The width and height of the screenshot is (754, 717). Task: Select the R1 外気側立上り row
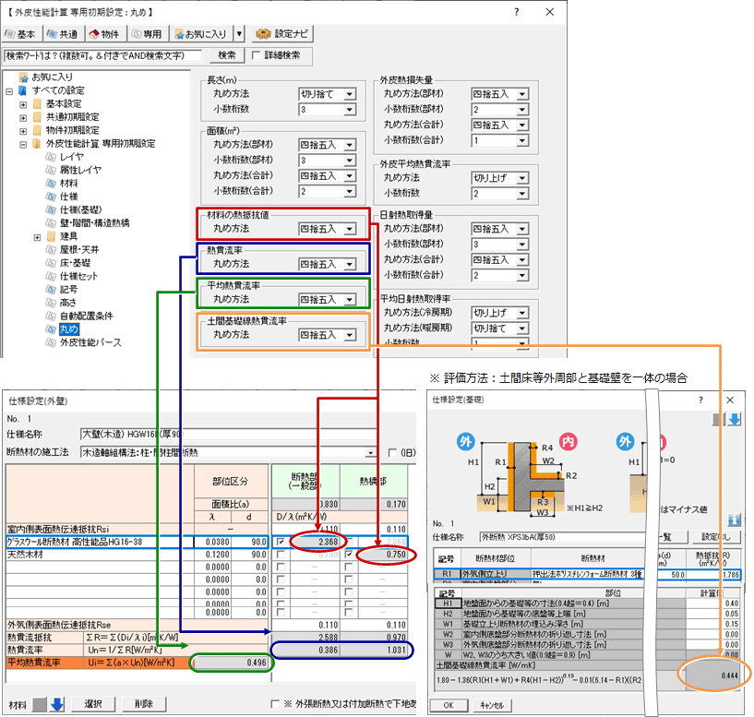(x=587, y=574)
